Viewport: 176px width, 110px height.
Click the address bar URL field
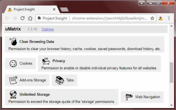tap(110, 18)
